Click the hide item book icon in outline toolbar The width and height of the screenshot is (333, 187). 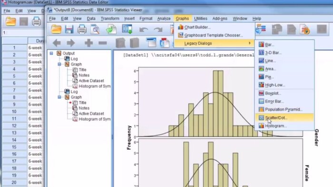(x=135, y=43)
